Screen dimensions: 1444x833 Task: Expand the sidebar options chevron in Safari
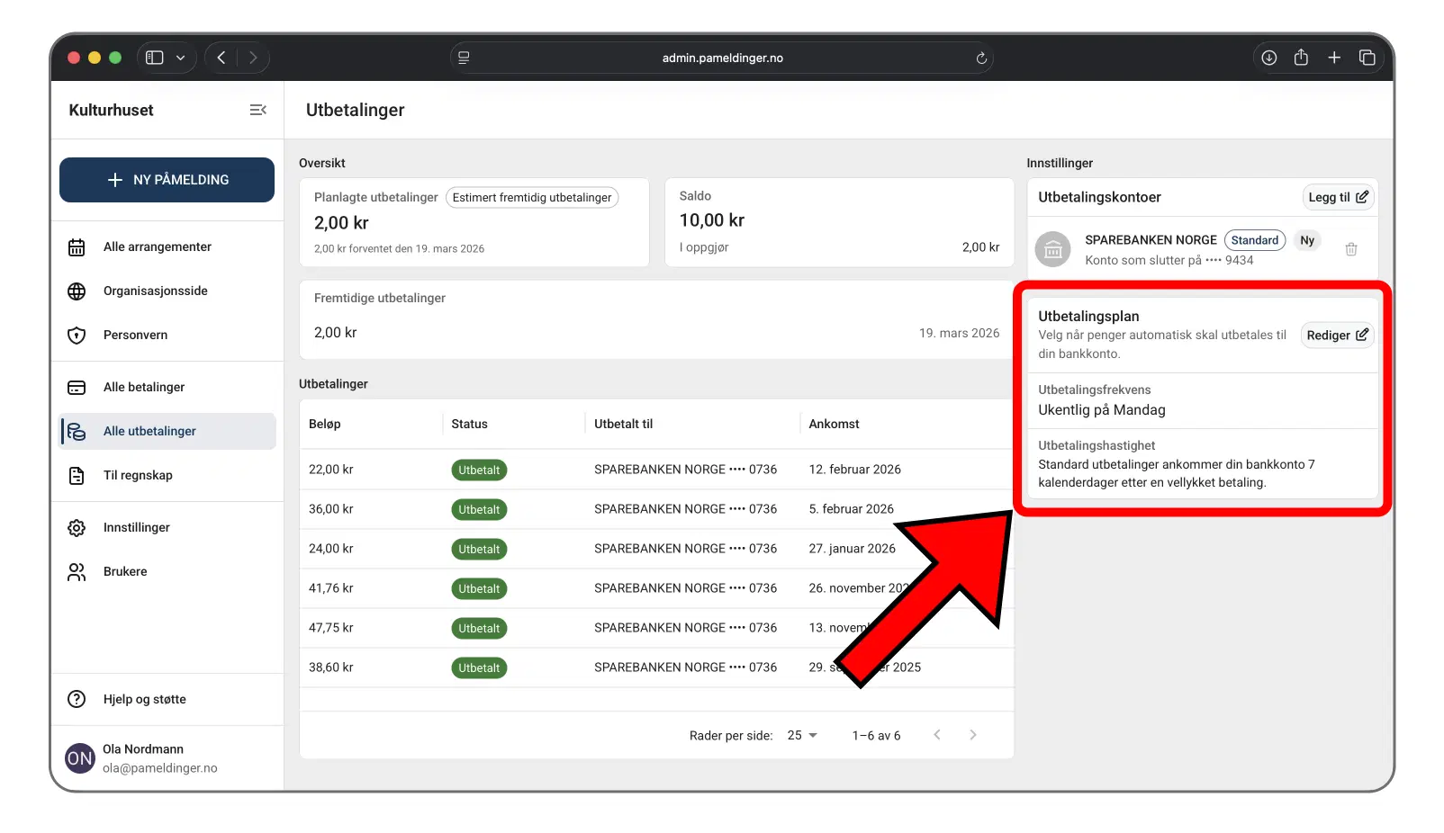pos(181,58)
